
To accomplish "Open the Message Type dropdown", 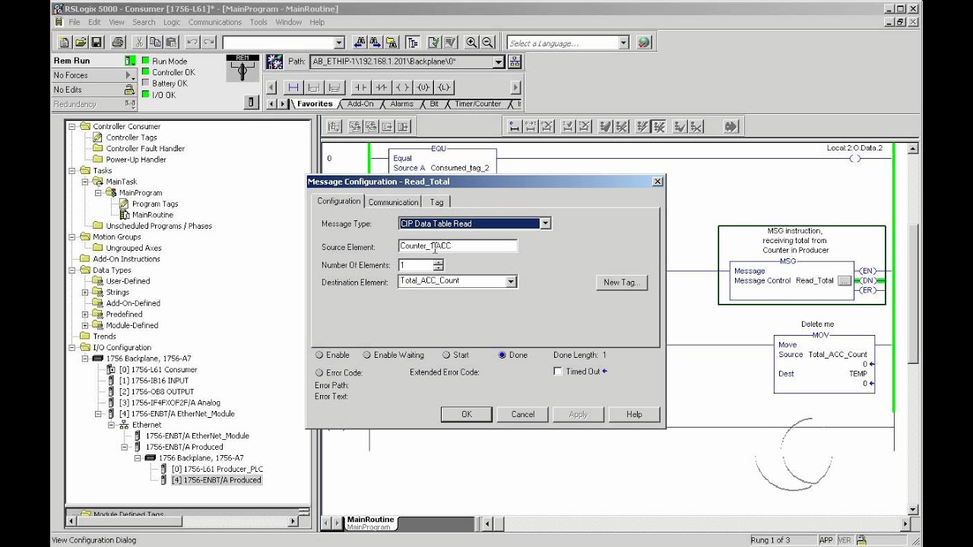I will [545, 223].
